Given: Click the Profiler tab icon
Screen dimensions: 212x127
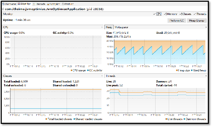Looking at the screenshot, I should click(63, 4).
